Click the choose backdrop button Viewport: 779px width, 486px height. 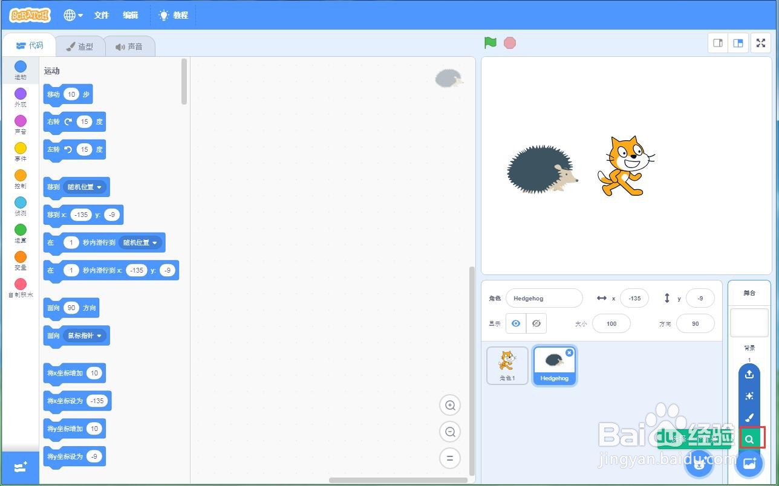tap(749, 464)
